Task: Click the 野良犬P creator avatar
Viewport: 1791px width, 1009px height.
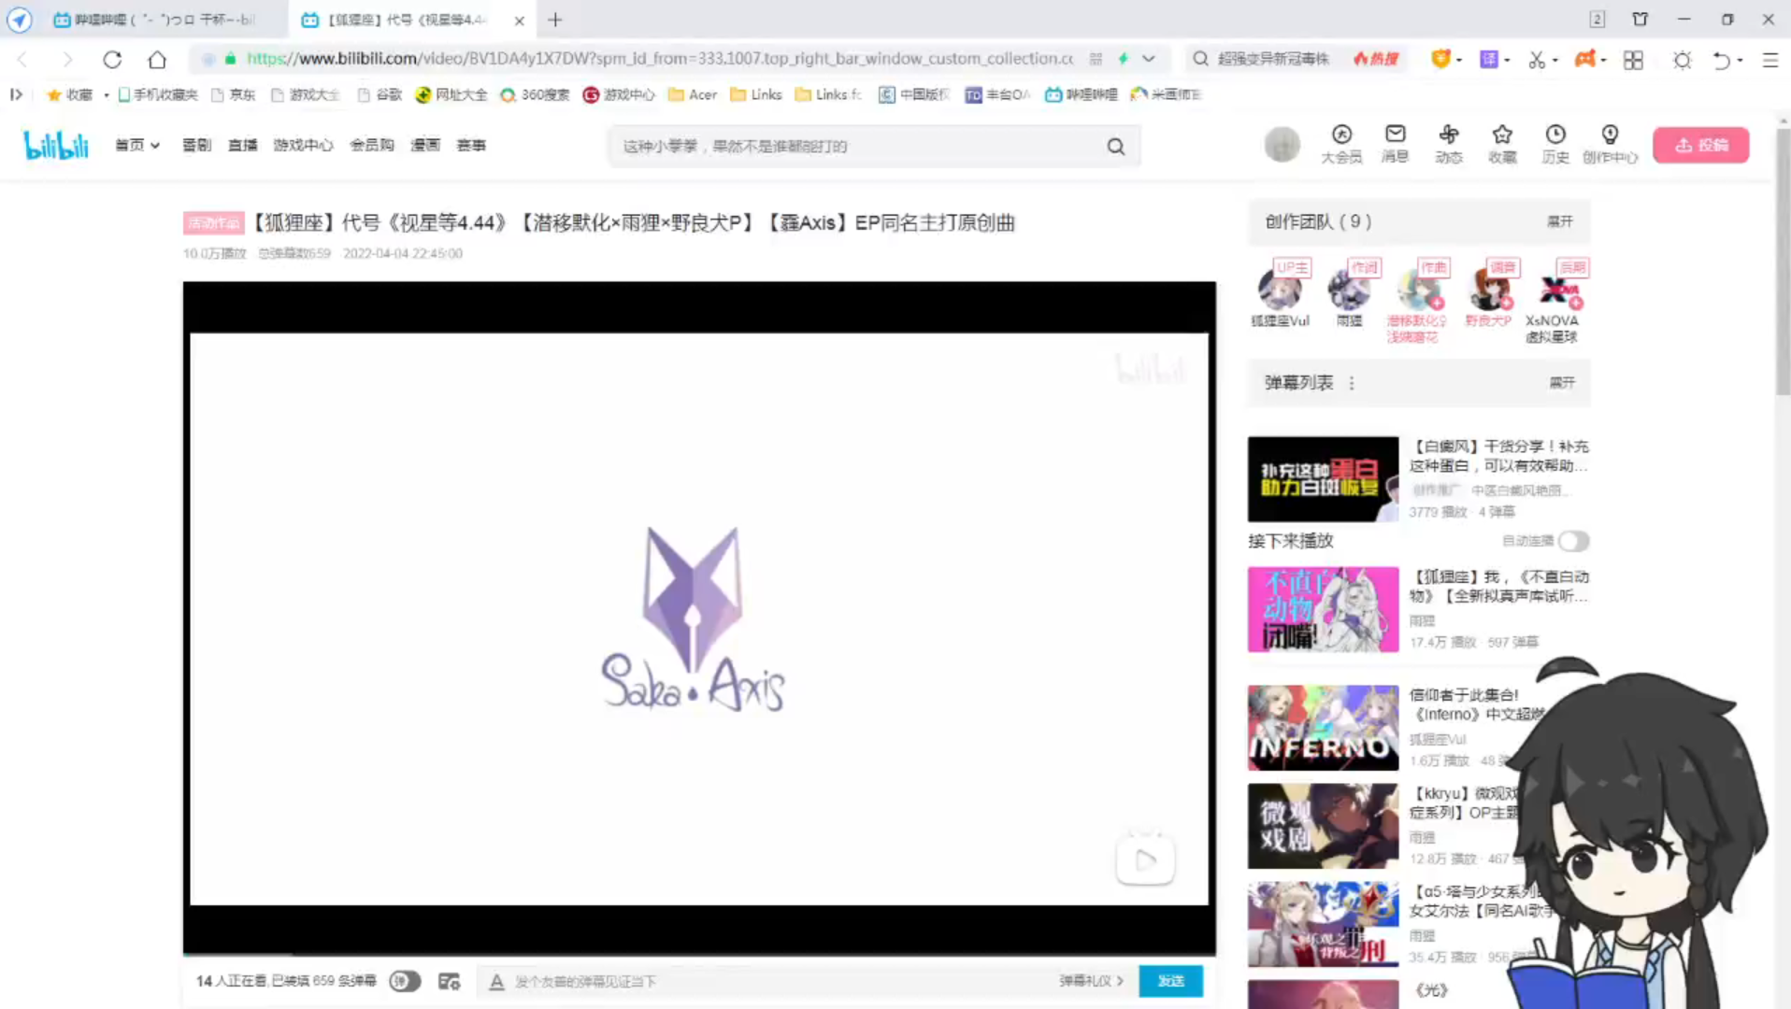Action: click(x=1488, y=289)
